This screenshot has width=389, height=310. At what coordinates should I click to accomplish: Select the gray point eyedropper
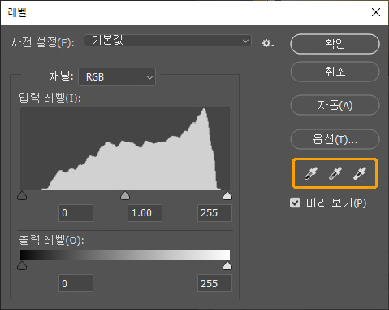point(335,173)
